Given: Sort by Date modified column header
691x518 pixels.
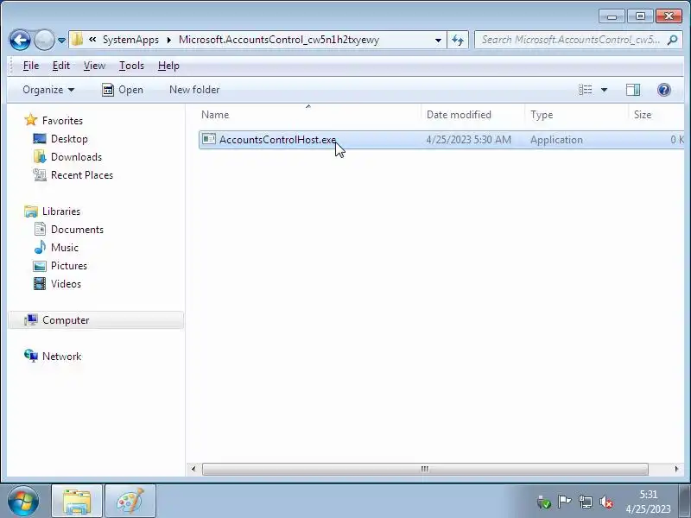Looking at the screenshot, I should pyautogui.click(x=473, y=115).
